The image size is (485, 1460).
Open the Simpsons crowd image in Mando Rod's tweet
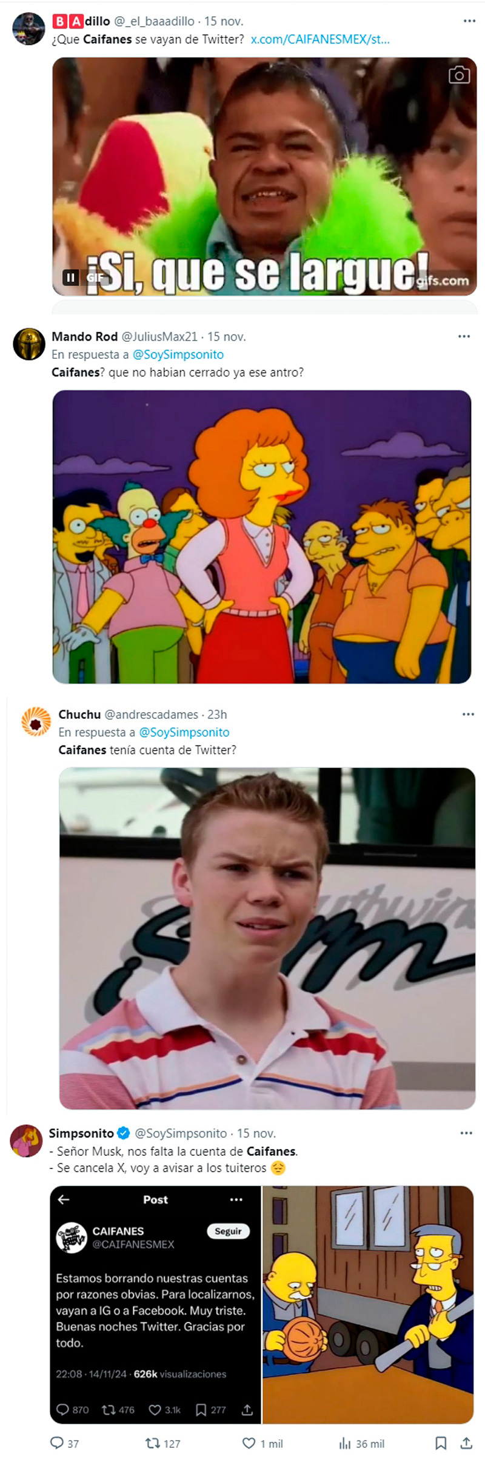[x=262, y=536]
